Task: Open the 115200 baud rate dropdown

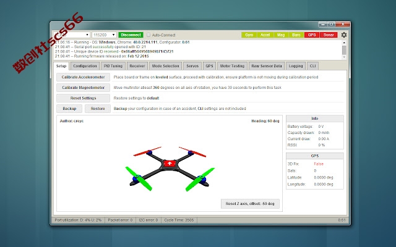Action: [104, 35]
